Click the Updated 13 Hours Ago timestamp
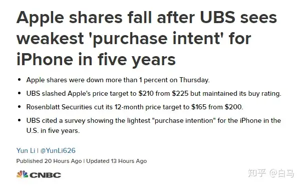The image size is (302, 186). pos(117,161)
